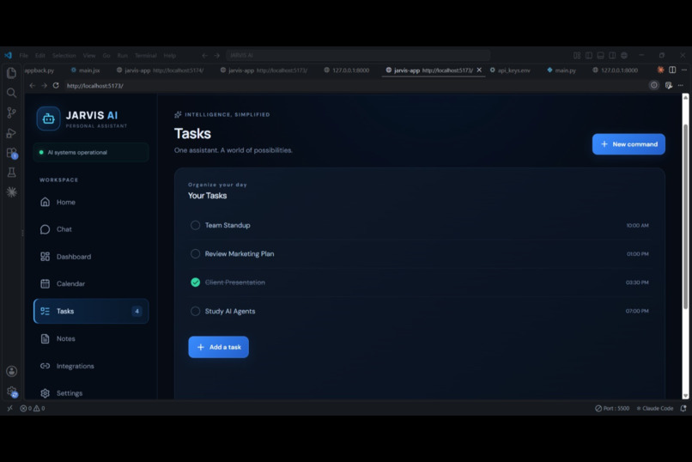The height and width of the screenshot is (462, 692).
Task: Reload the browser preview page
Action: point(56,86)
